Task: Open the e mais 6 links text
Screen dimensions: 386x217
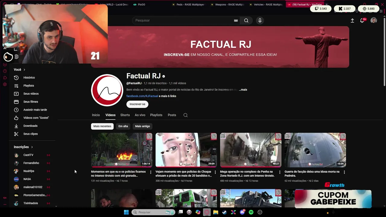Action: (168, 96)
